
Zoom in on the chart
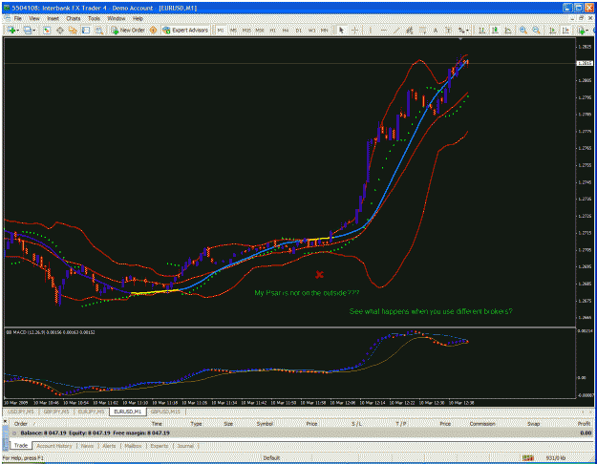click(x=523, y=30)
